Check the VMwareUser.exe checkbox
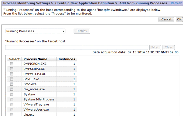Image resolution: width=184 pixels, height=117 pixels. (x=12, y=110)
